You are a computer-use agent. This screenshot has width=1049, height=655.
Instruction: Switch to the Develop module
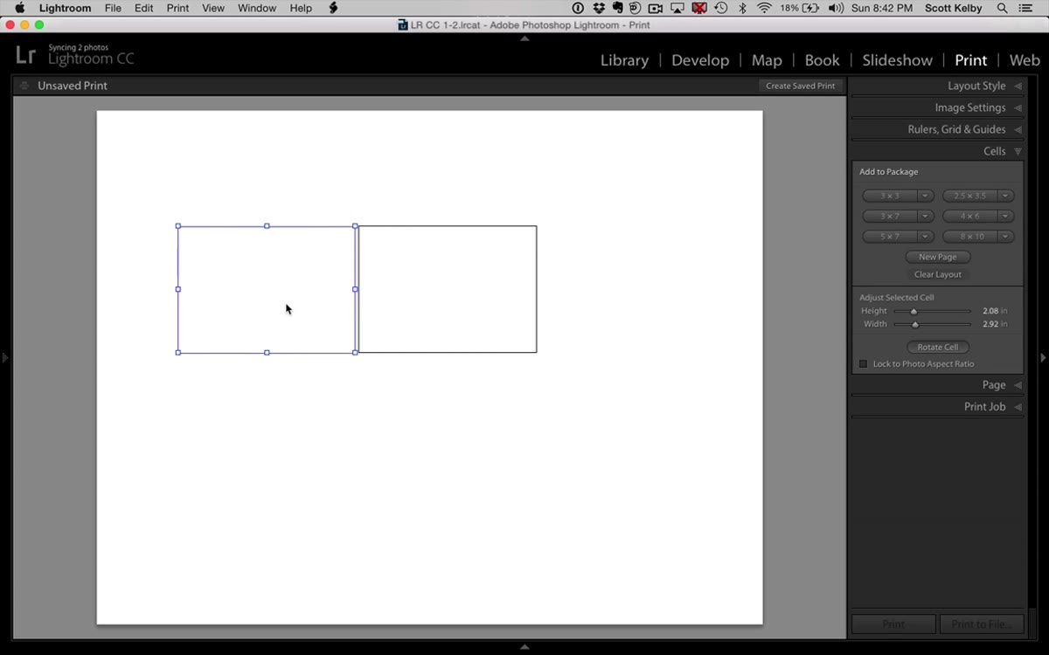tap(700, 60)
